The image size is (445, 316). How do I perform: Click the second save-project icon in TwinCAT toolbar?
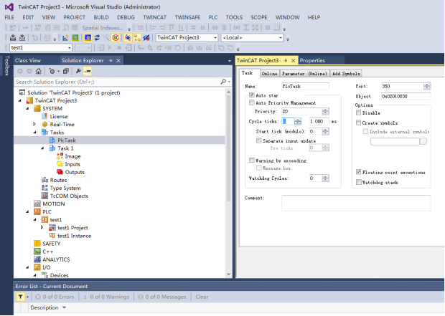22,38
